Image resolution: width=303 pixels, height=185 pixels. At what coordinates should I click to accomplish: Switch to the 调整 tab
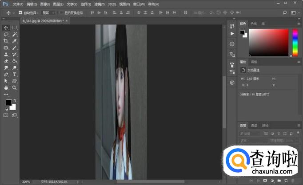[254, 62]
